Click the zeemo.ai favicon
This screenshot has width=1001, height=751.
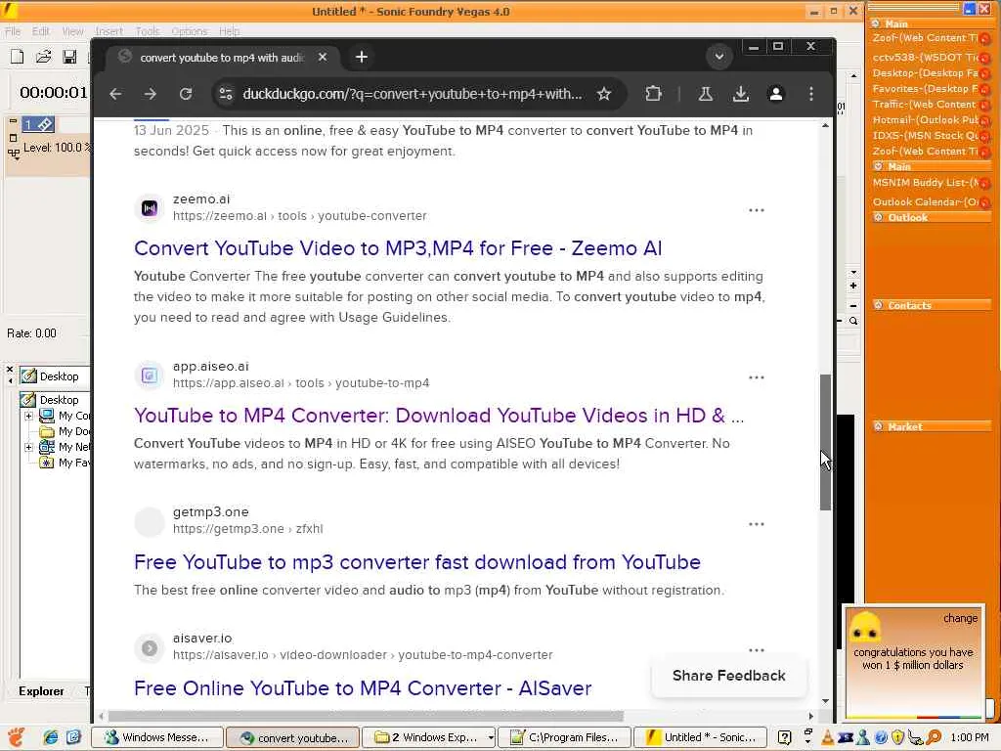[150, 208]
